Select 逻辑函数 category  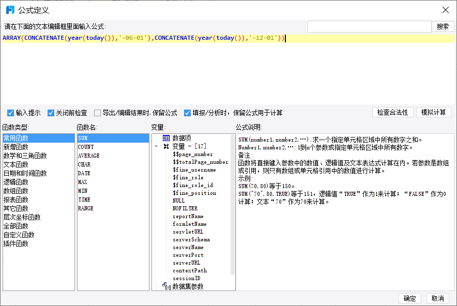click(x=38, y=182)
